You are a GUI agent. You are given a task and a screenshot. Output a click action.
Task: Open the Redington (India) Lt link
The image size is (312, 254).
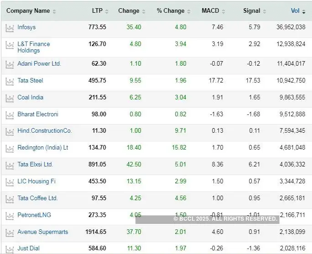click(x=43, y=148)
